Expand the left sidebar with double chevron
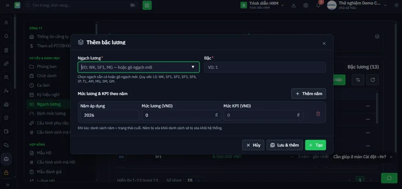Screen dimensions: 402x189 pos(7,5)
